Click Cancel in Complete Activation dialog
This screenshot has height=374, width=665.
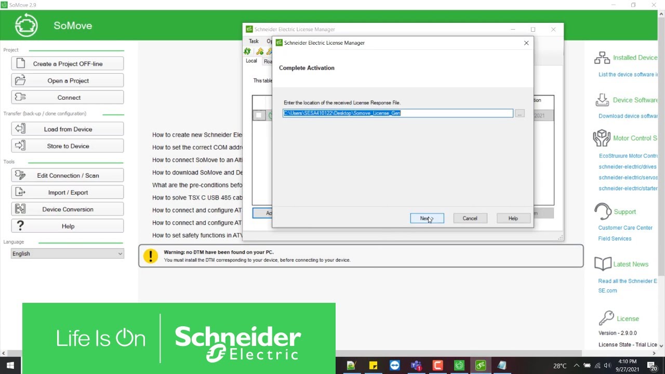[x=470, y=218]
